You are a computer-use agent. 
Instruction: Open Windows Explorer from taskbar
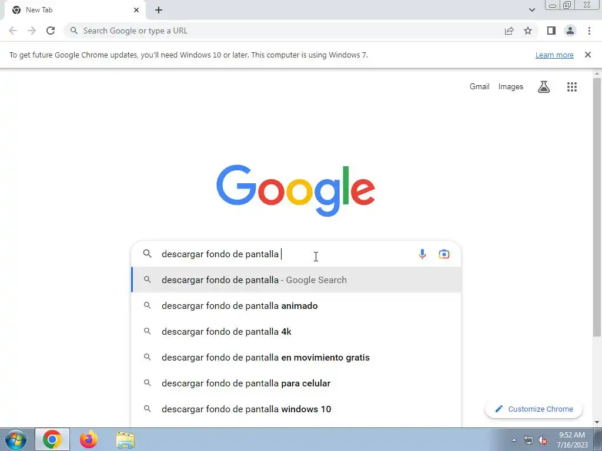click(125, 440)
